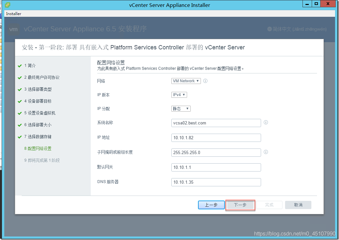
Task: Click the vCenter Server Appliance 6.5 安装程序 title
Action: 85,29
